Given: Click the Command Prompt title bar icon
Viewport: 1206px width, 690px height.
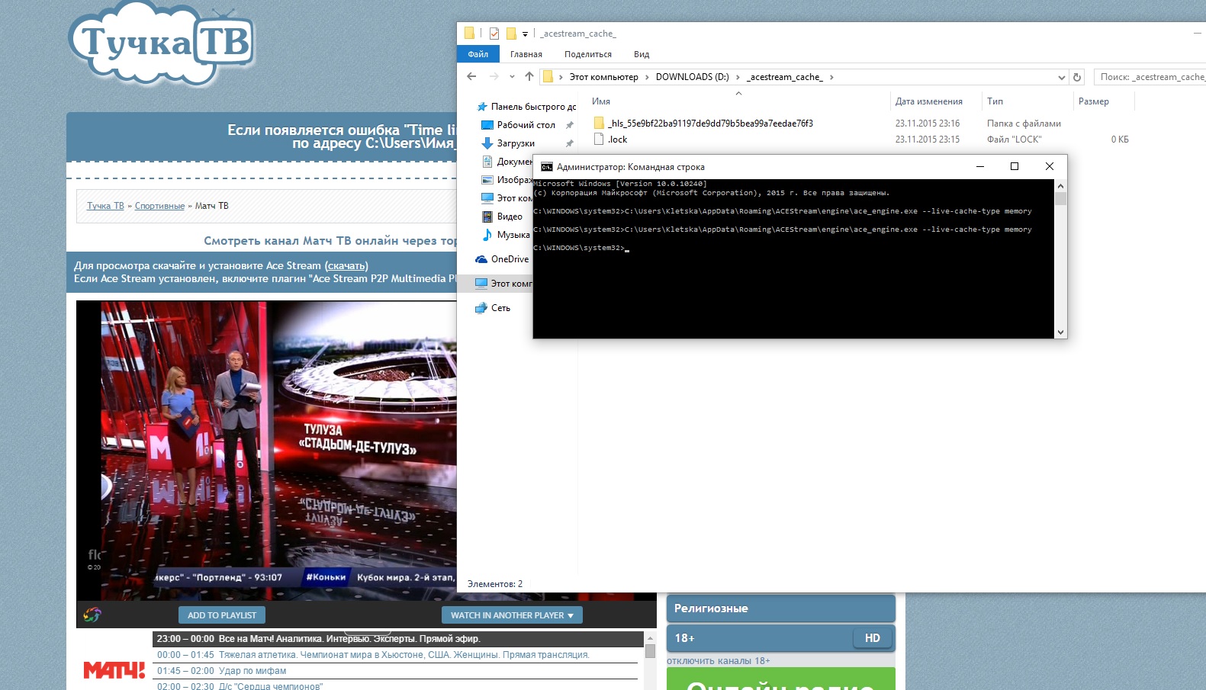Looking at the screenshot, I should point(546,167).
